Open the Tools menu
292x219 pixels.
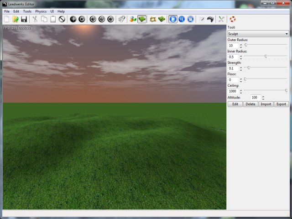(27, 11)
